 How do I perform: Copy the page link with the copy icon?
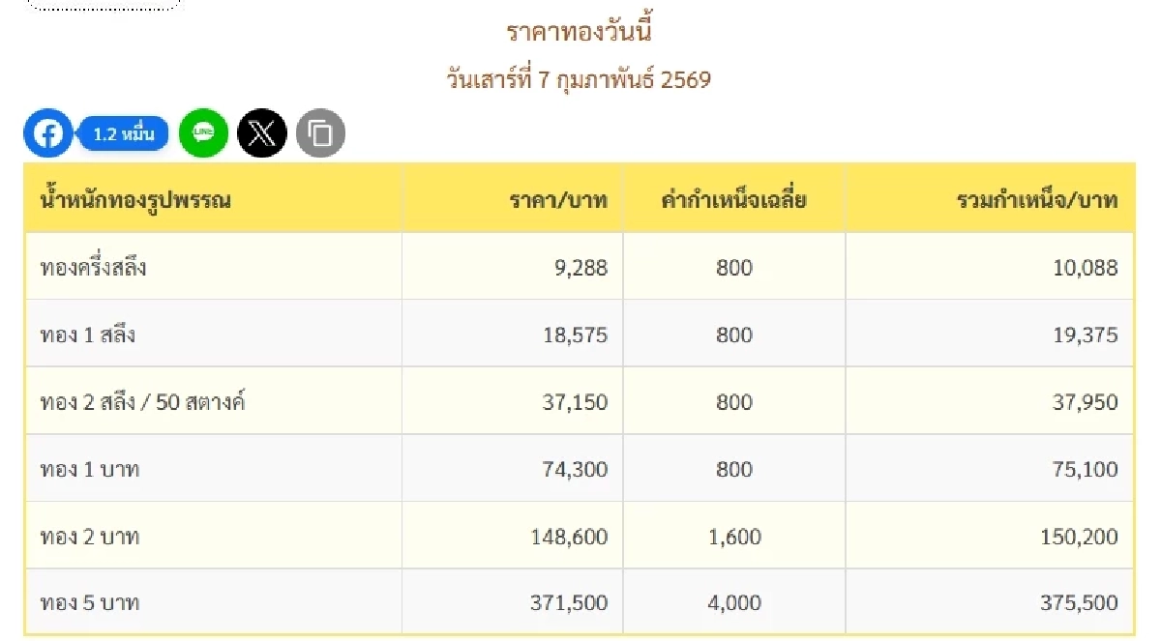[x=319, y=133]
